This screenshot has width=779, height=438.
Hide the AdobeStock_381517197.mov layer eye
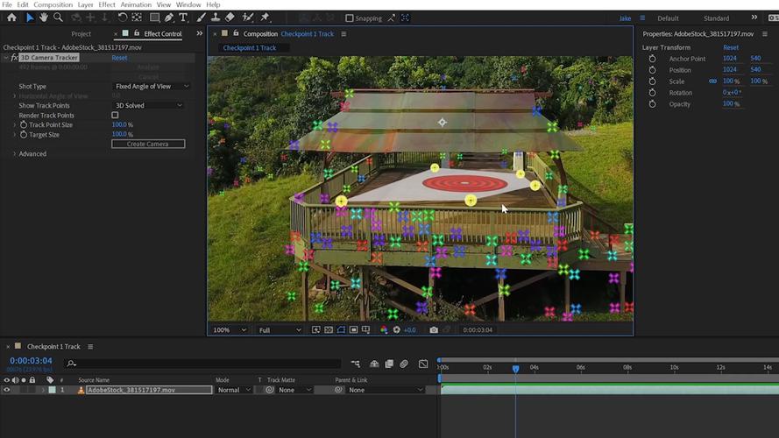pos(7,390)
